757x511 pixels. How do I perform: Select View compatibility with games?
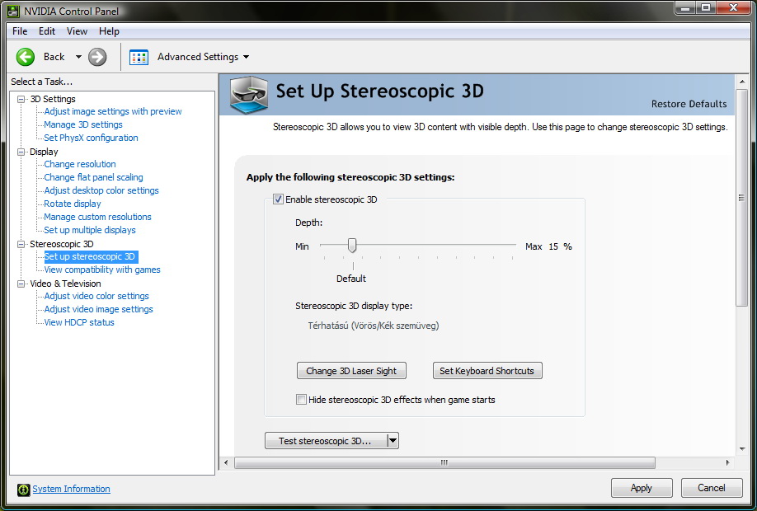102,270
